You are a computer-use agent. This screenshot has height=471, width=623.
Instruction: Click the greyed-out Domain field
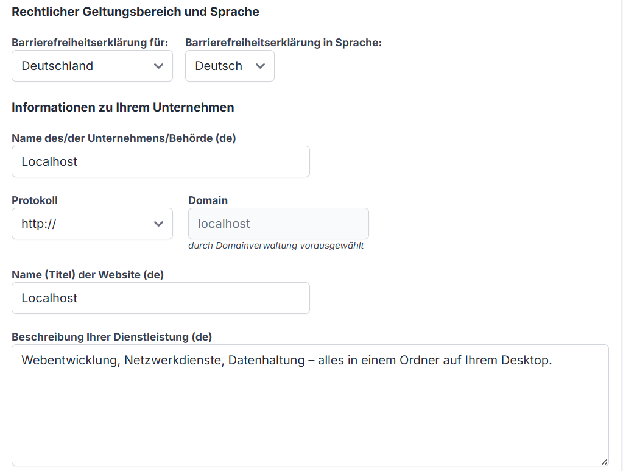[x=278, y=224]
